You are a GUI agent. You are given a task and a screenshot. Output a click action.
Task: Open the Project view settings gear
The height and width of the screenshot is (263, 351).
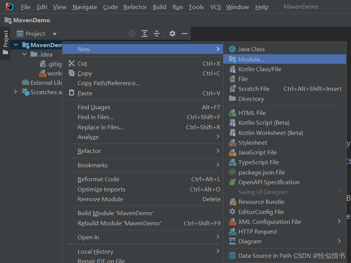(x=172, y=34)
